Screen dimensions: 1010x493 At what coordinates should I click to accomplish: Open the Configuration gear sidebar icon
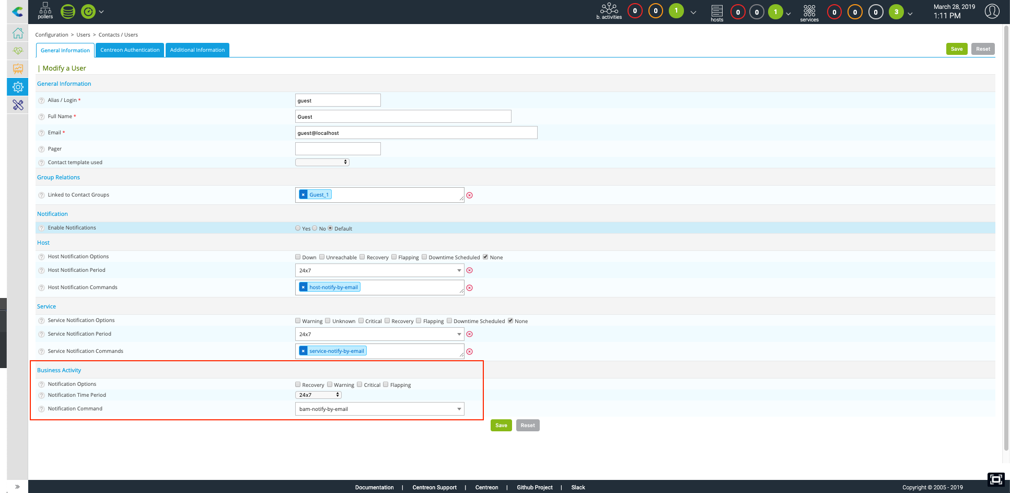point(18,87)
